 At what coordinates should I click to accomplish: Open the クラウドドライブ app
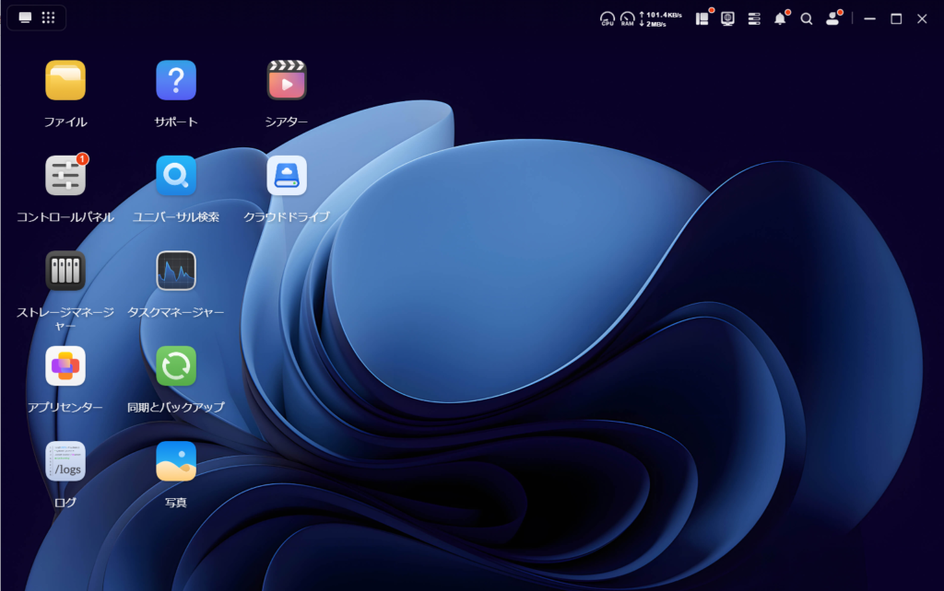287,176
